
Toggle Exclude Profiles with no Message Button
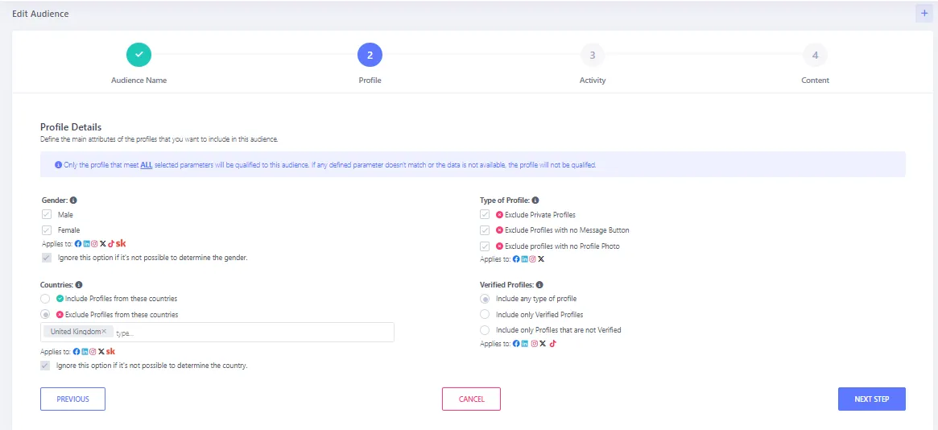tap(486, 229)
